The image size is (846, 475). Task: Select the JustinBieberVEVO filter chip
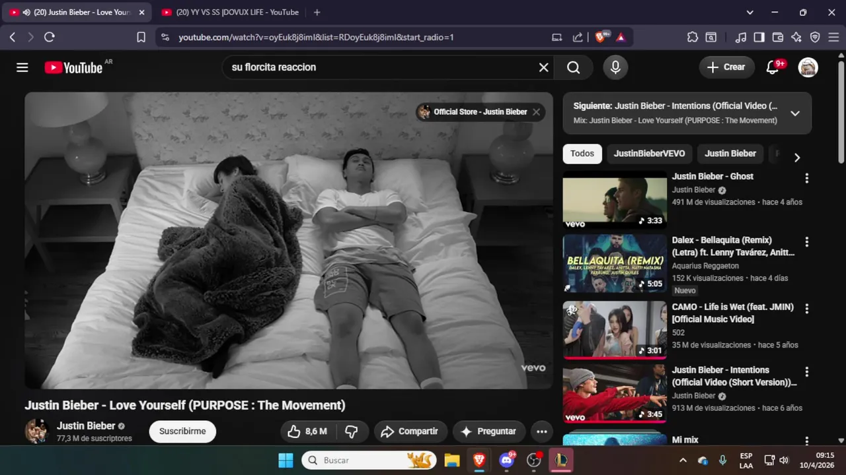click(649, 154)
